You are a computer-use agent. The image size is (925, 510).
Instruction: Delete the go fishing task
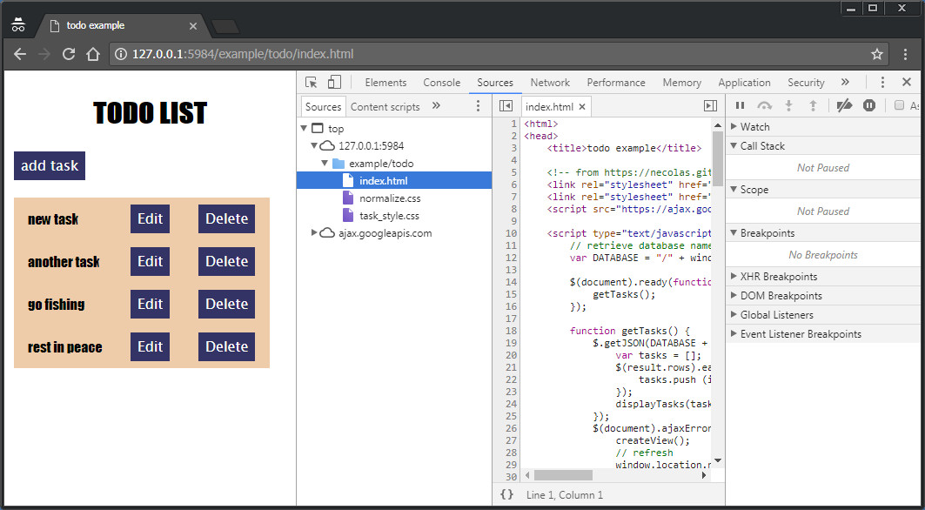tap(226, 305)
